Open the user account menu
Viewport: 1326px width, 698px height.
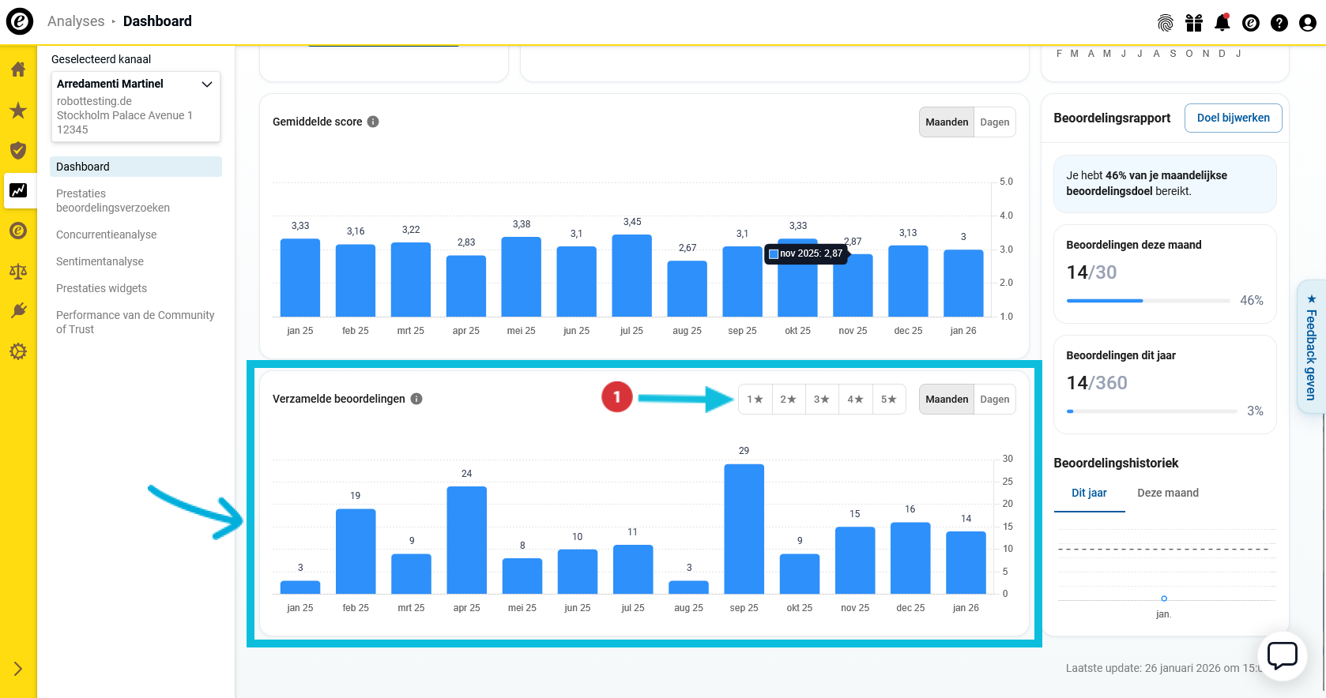pyautogui.click(x=1307, y=23)
